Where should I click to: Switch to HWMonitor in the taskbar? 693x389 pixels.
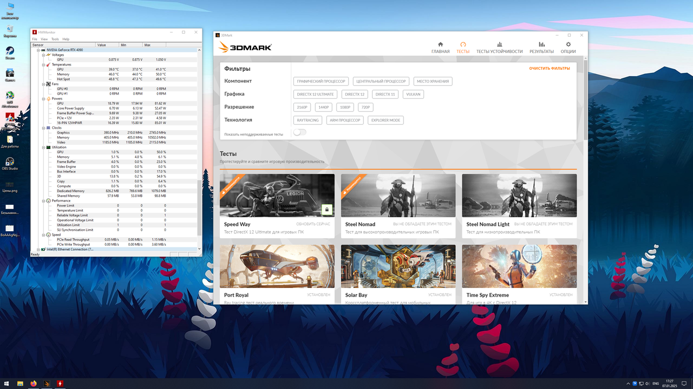click(60, 384)
